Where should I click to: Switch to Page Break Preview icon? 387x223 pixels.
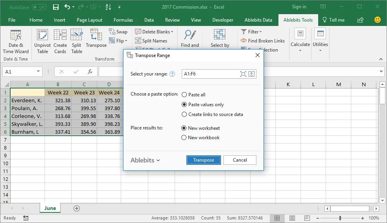point(307,218)
